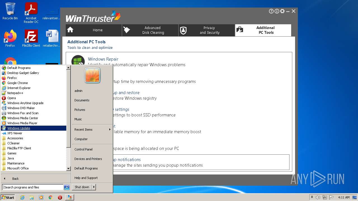Image resolution: width=358 pixels, height=201 pixels.
Task: Launch Notepad++ from the start menu
Action: pyautogui.click(x=34, y=93)
